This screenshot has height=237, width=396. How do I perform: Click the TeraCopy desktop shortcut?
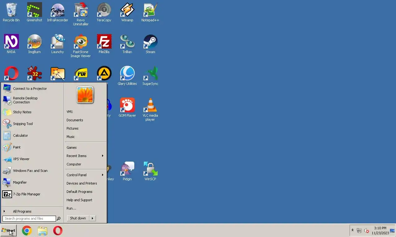104,12
